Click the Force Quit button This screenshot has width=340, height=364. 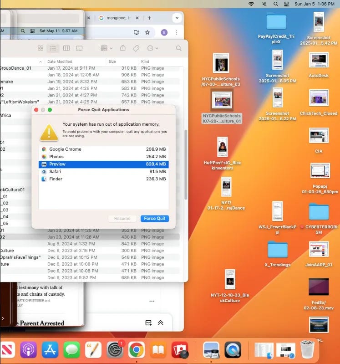tap(155, 219)
